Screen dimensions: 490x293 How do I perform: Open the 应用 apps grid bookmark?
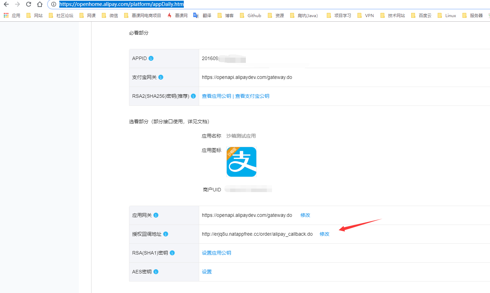(12, 15)
